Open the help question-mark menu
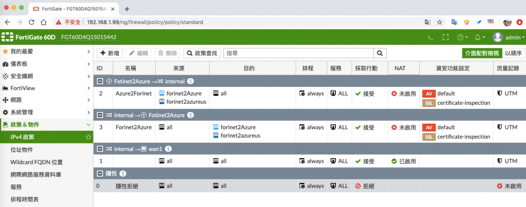 (x=463, y=37)
